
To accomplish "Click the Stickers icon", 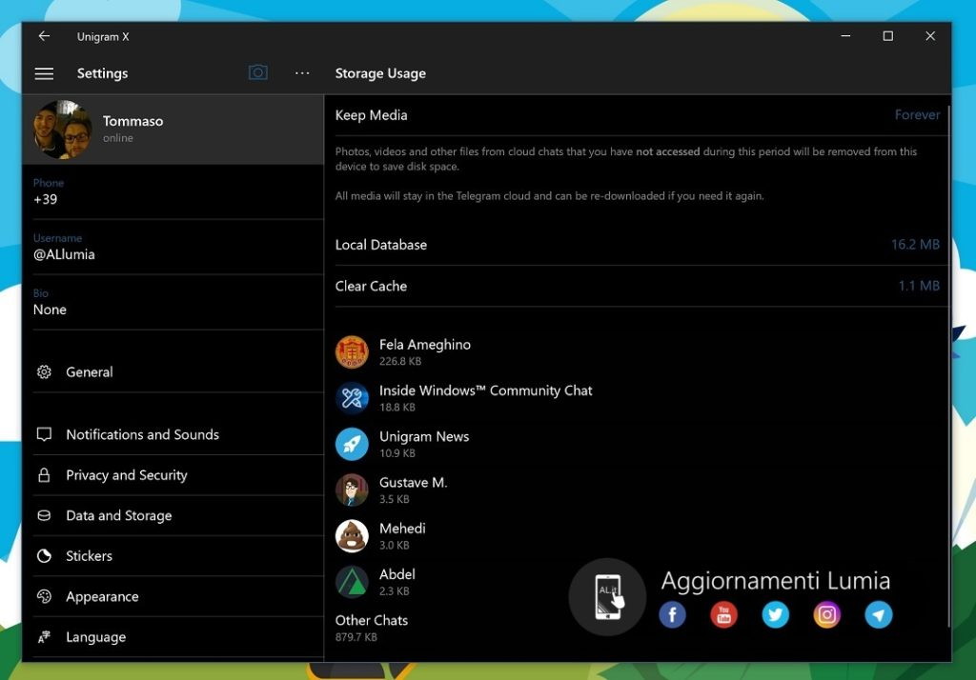I will point(44,555).
